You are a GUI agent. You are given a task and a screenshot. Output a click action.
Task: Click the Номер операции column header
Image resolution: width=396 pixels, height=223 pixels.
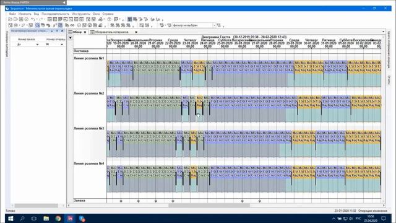click(x=56, y=40)
